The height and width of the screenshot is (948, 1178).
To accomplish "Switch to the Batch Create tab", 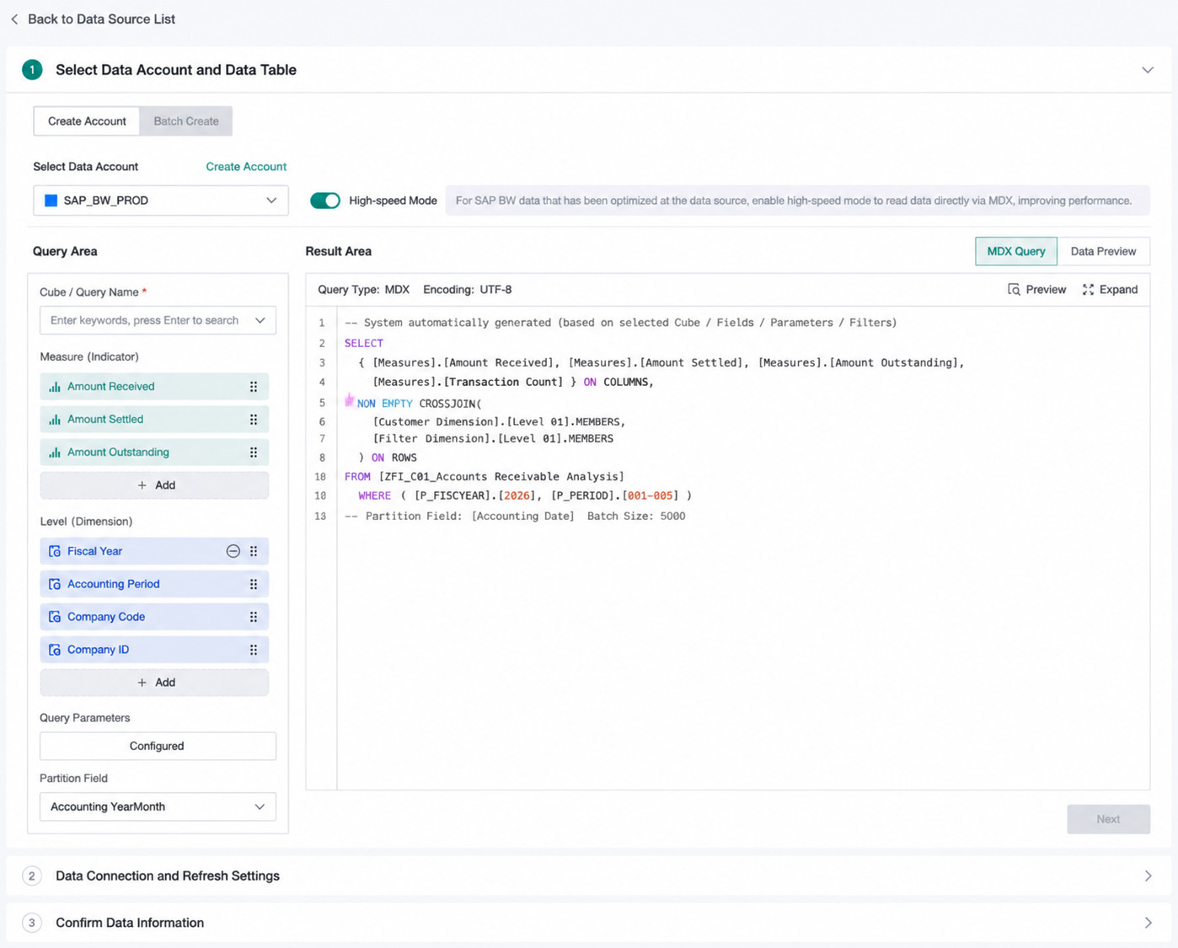I will (x=186, y=121).
